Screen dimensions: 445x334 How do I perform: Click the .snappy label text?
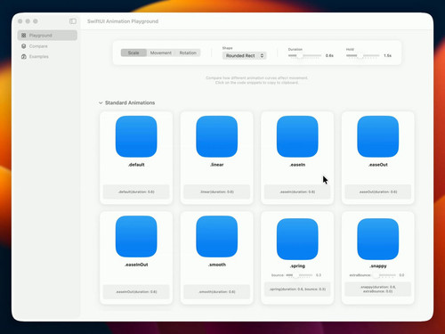pos(378,266)
